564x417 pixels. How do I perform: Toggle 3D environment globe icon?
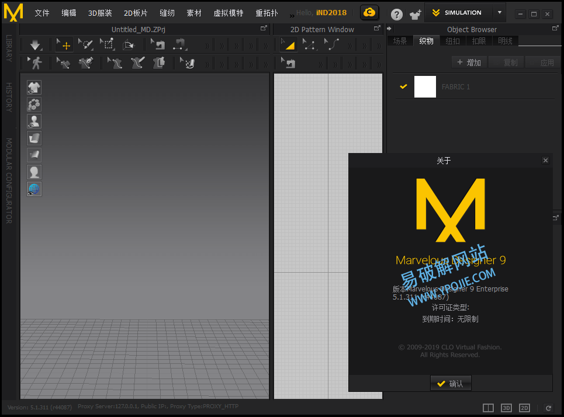[x=34, y=189]
